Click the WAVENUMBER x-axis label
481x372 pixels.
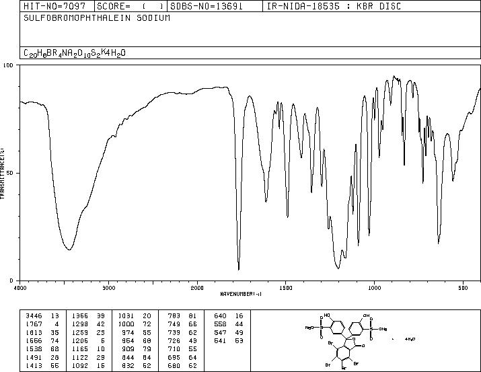(241, 294)
